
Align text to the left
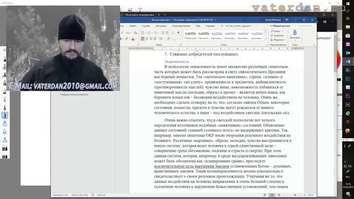[x=143, y=39]
